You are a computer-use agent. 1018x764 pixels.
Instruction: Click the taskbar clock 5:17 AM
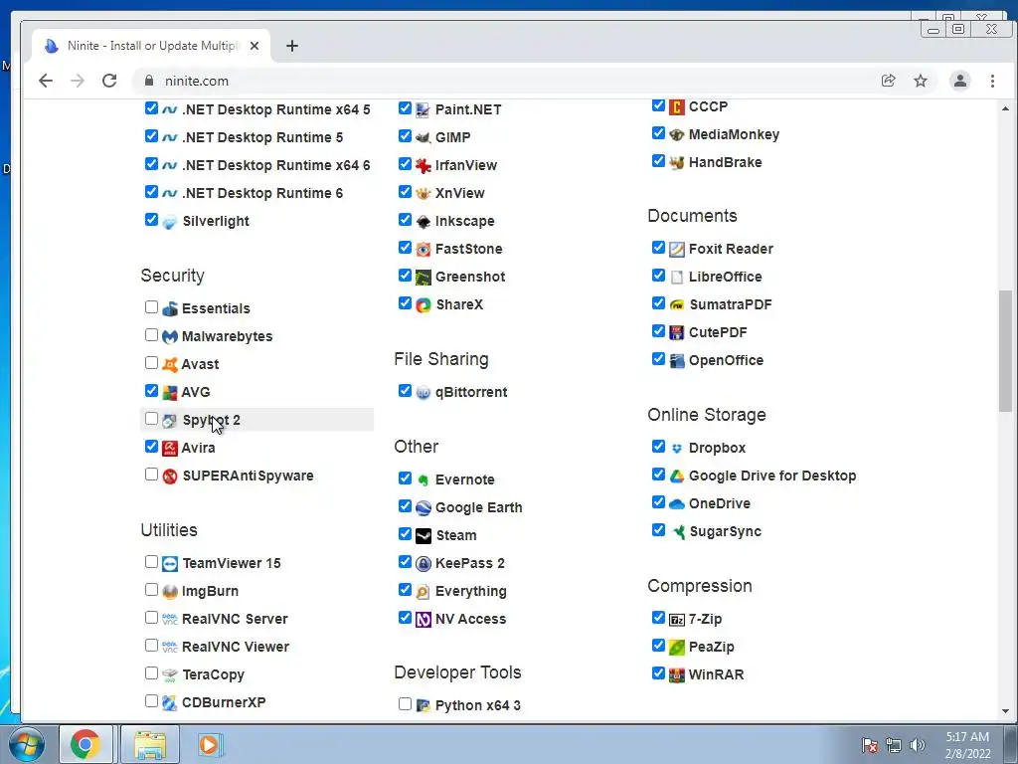[967, 737]
